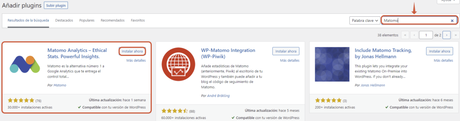460x121 pixels.
Task: Open Más detalles for WP-Matomo Integration
Action: click(290, 60)
